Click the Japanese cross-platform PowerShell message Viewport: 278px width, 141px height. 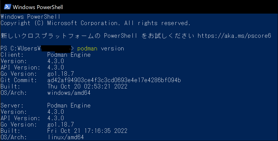(97, 36)
